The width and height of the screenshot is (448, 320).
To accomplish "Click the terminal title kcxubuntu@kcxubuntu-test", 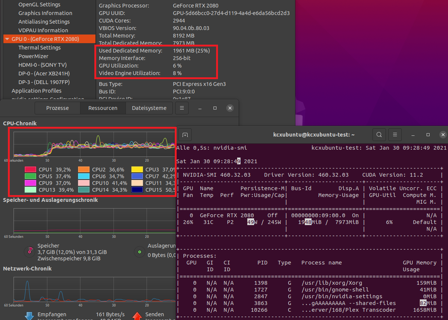I will point(314,135).
